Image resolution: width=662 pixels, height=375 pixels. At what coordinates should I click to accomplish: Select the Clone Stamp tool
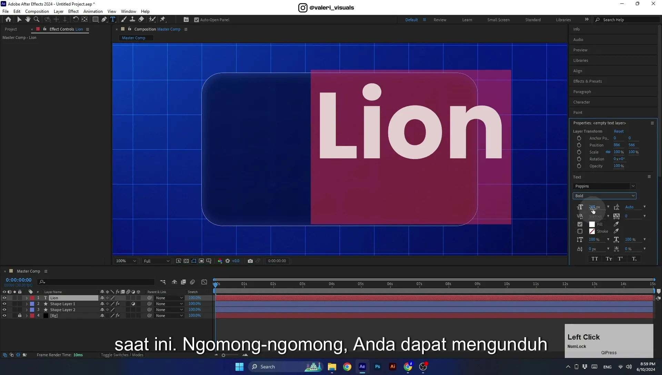click(x=132, y=20)
